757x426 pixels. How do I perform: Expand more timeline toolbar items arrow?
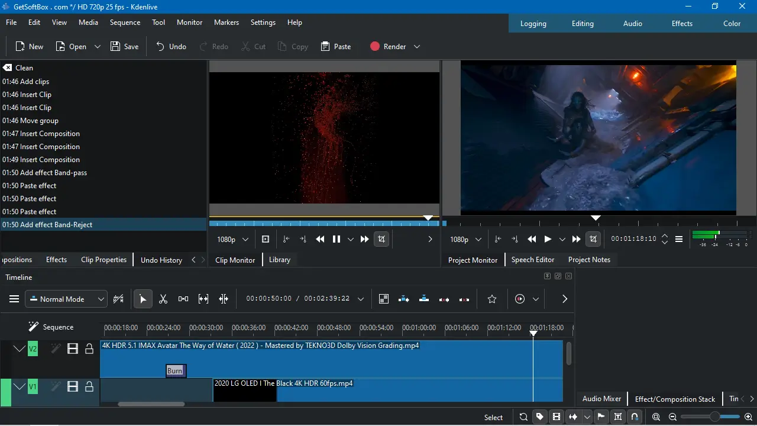coord(565,299)
